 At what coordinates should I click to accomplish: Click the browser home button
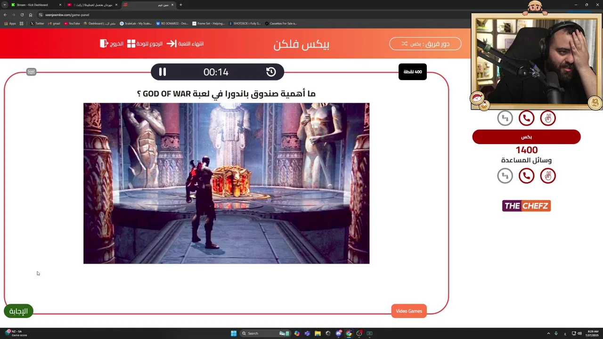[31, 15]
